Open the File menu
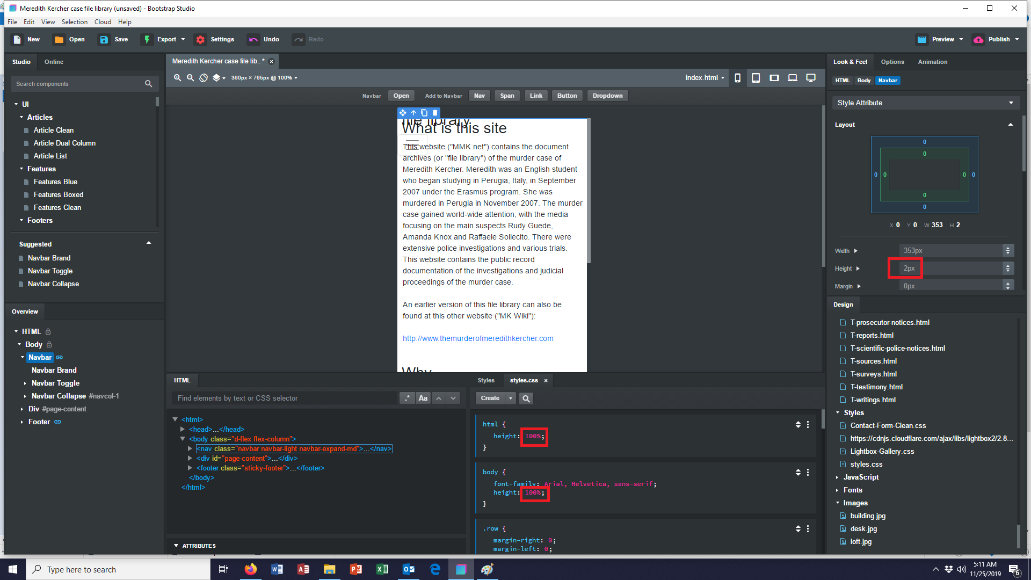 (12, 22)
